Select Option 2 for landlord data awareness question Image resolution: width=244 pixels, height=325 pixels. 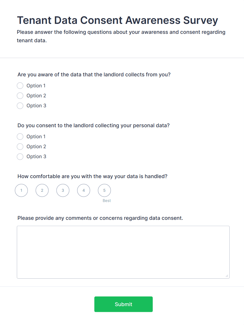tap(20, 96)
